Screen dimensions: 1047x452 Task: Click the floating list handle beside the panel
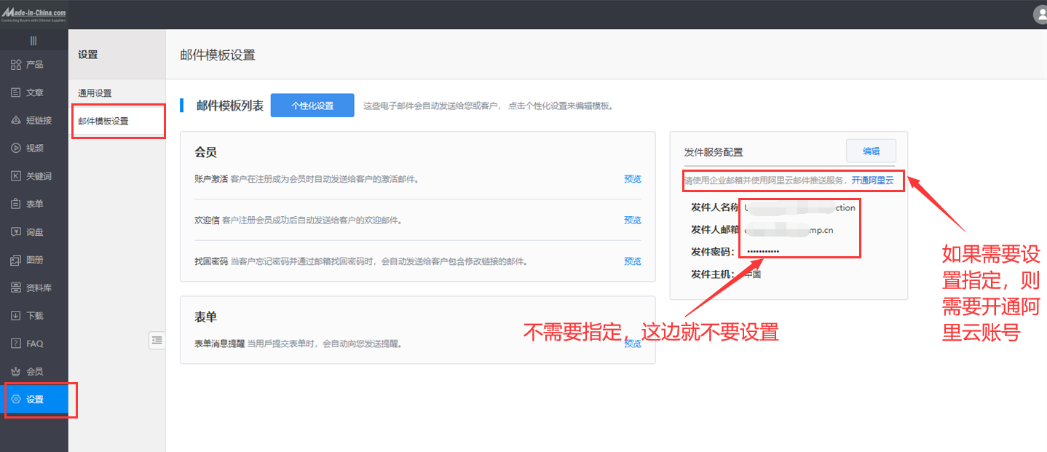pos(157,340)
